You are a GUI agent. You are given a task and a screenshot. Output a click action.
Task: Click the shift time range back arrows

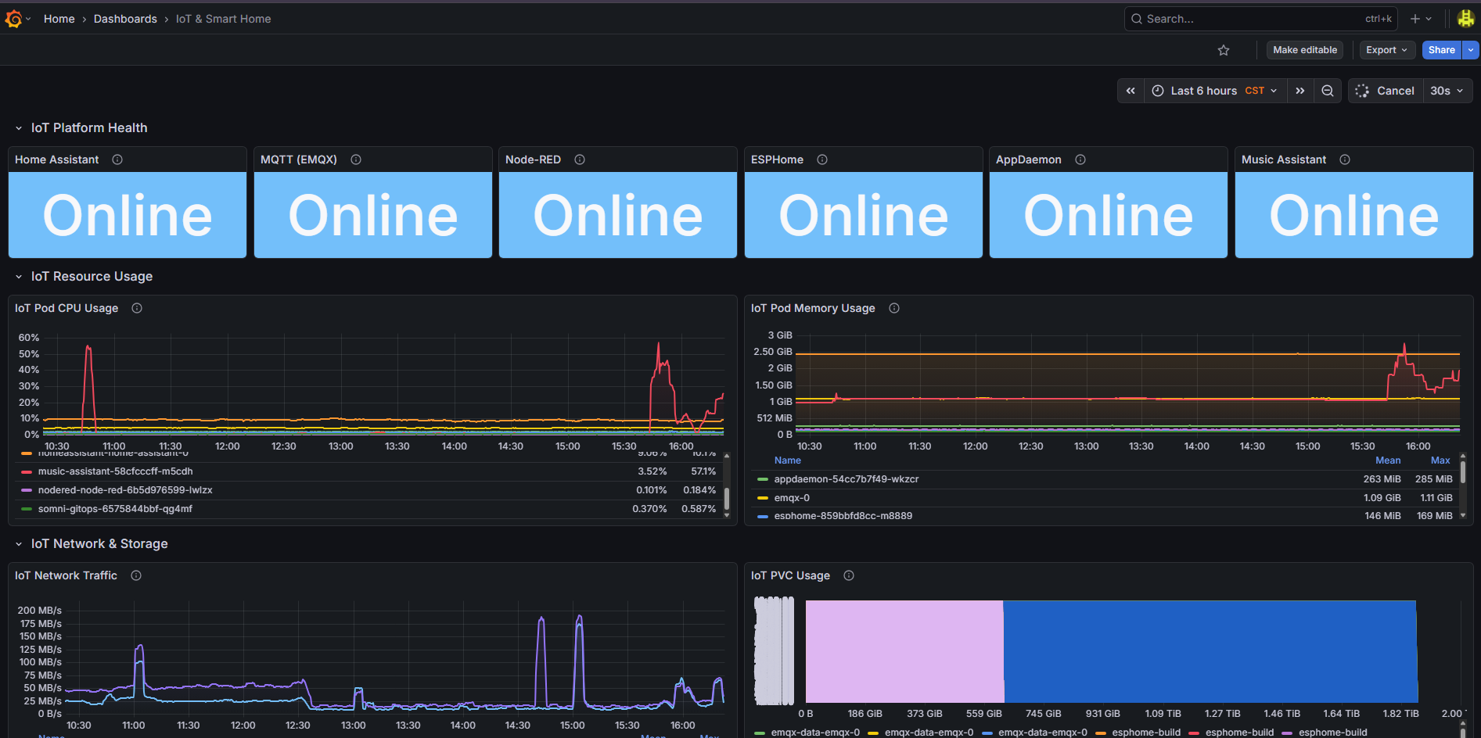(x=1130, y=90)
